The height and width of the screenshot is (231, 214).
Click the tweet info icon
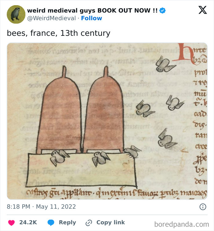[x=203, y=207]
